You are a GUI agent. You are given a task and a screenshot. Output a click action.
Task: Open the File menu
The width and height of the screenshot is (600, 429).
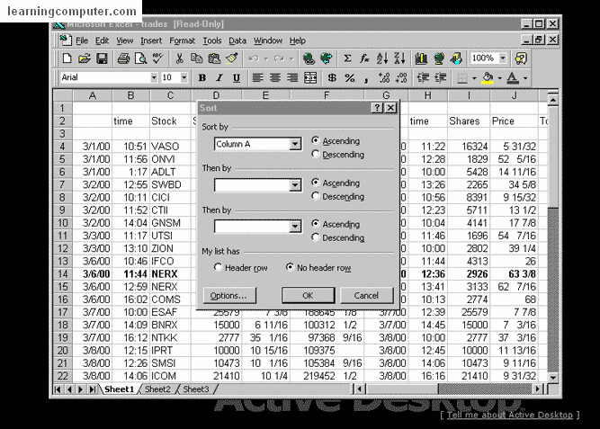coord(82,40)
